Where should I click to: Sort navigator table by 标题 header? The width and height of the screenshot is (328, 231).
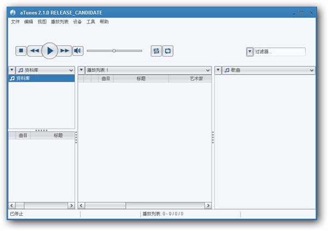point(52,136)
